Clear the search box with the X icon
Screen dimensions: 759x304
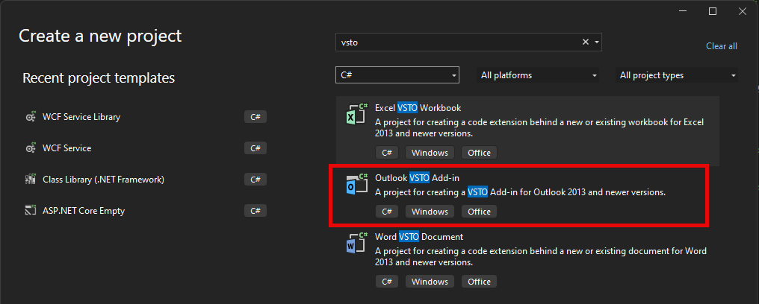(585, 42)
